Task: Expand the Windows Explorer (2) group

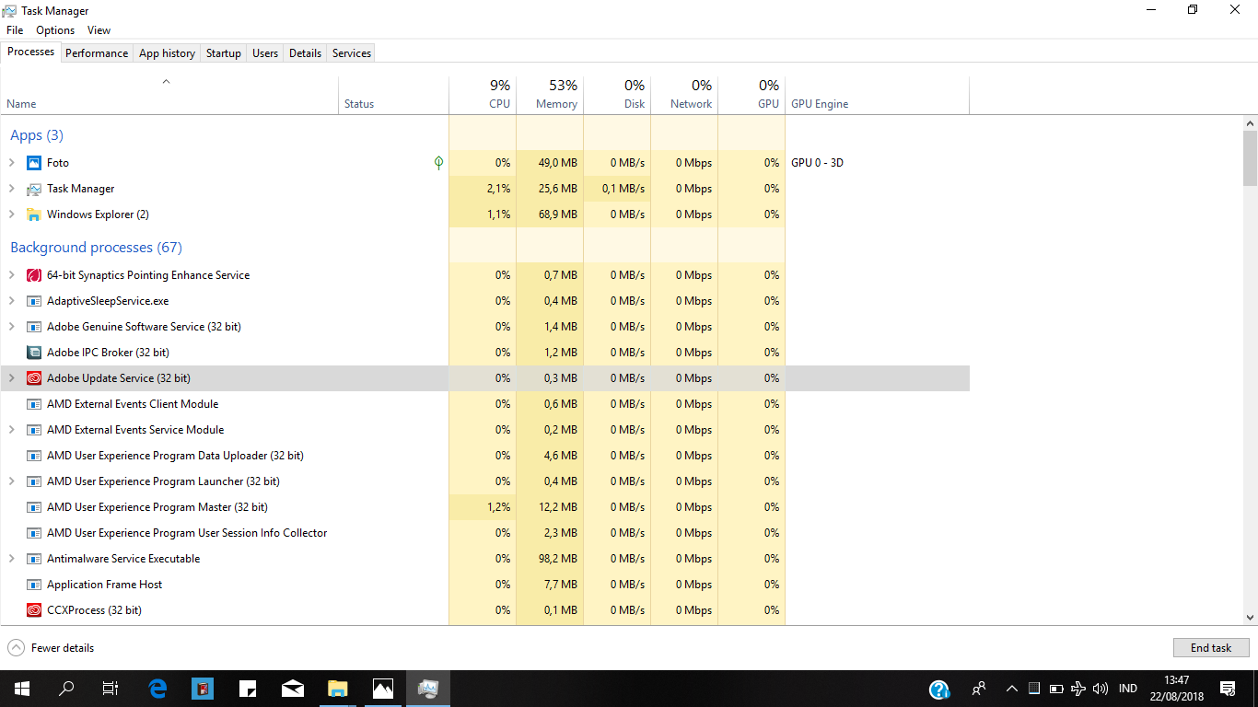Action: click(12, 214)
